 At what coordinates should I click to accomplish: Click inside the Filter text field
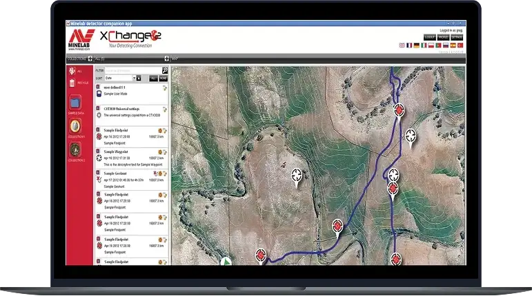click(x=133, y=70)
